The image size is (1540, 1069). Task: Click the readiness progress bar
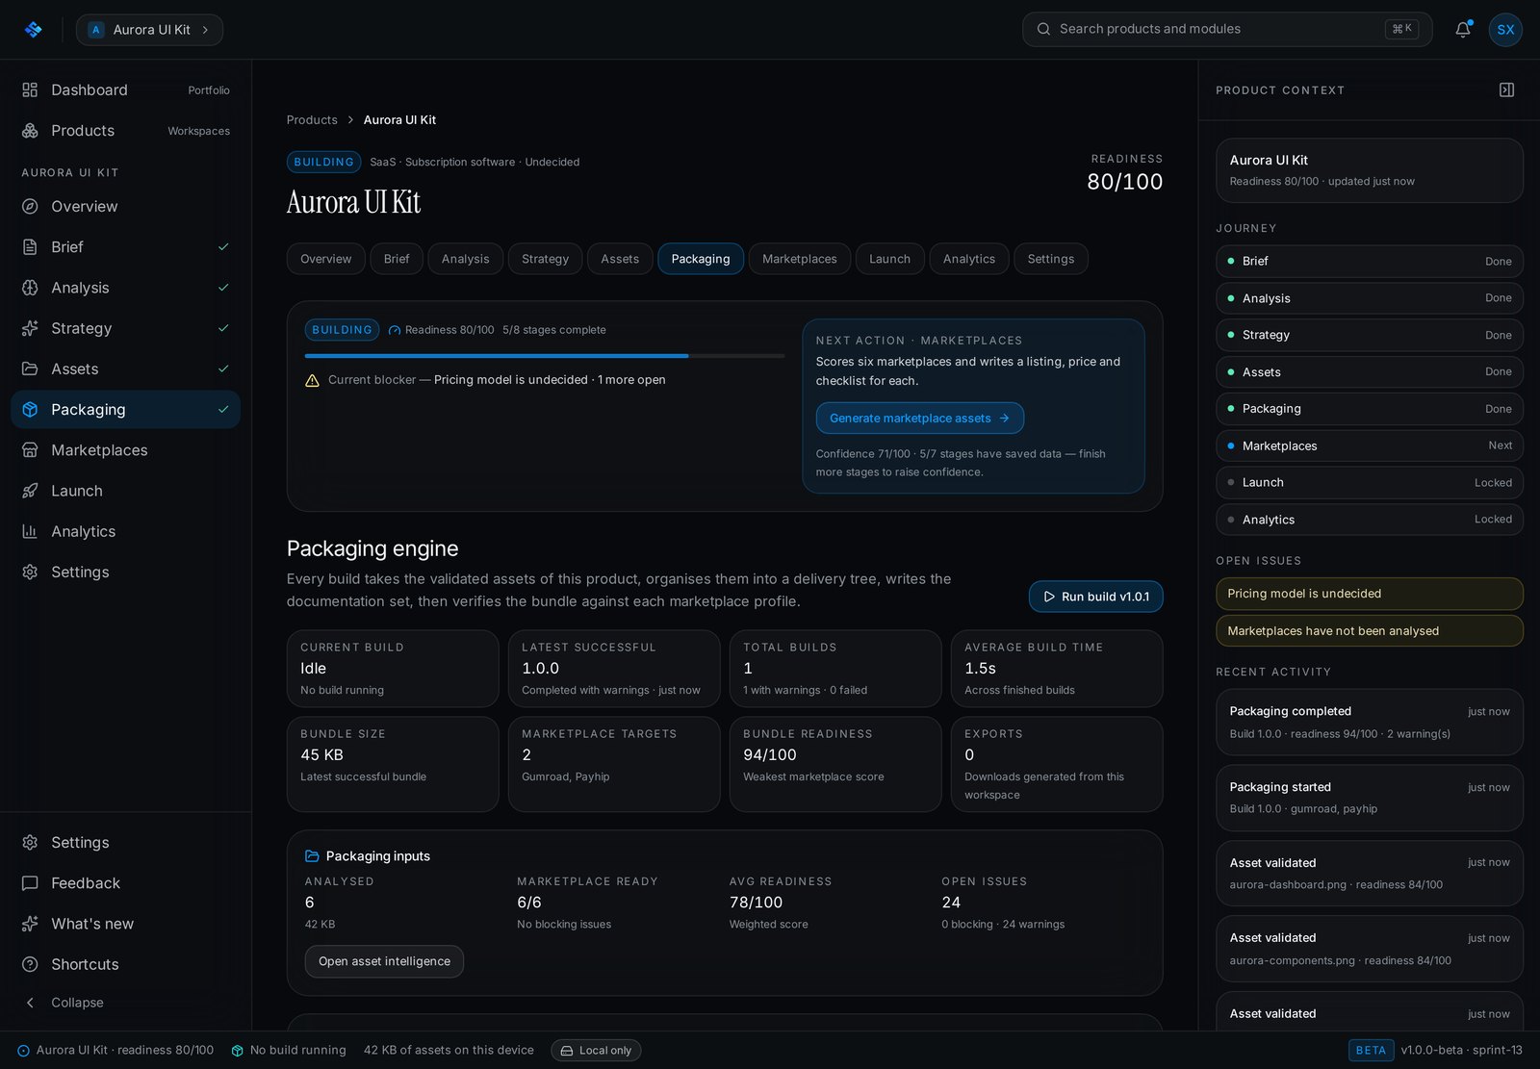[x=545, y=356]
